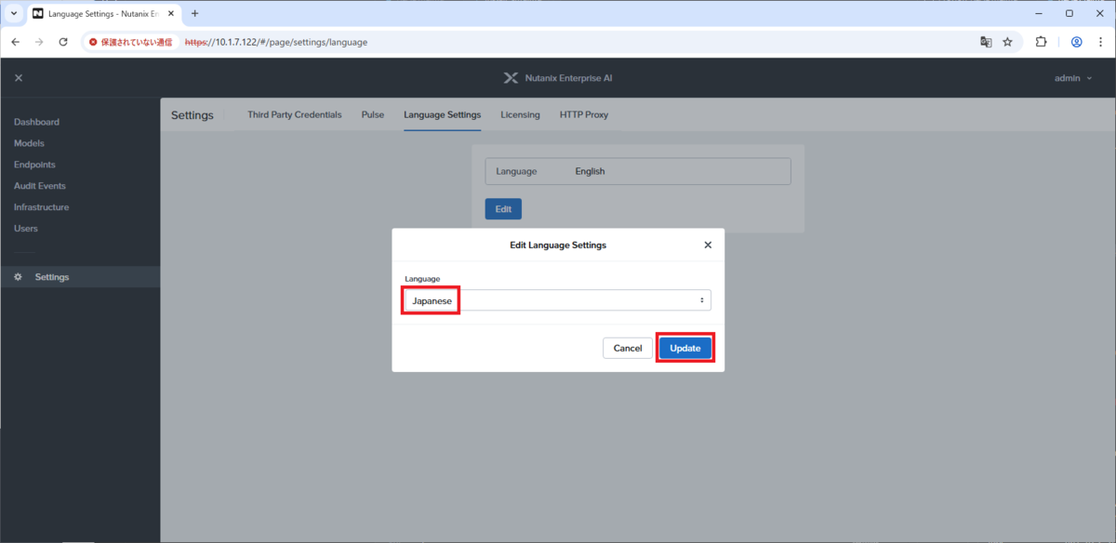Close the Language Settings browser tab
This screenshot has height=543, width=1116.
[170, 14]
